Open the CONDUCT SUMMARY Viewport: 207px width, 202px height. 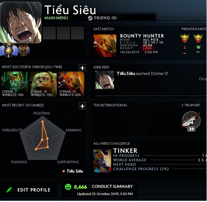(x=112, y=186)
